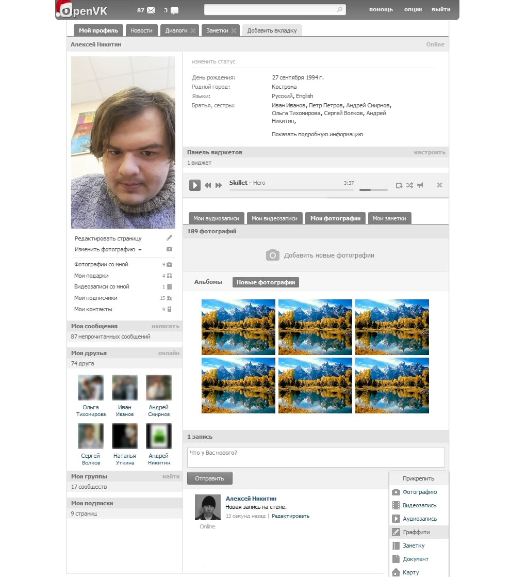Image resolution: width=511 pixels, height=577 pixels.
Task: Select Мои фотографии tab
Action: click(x=335, y=218)
